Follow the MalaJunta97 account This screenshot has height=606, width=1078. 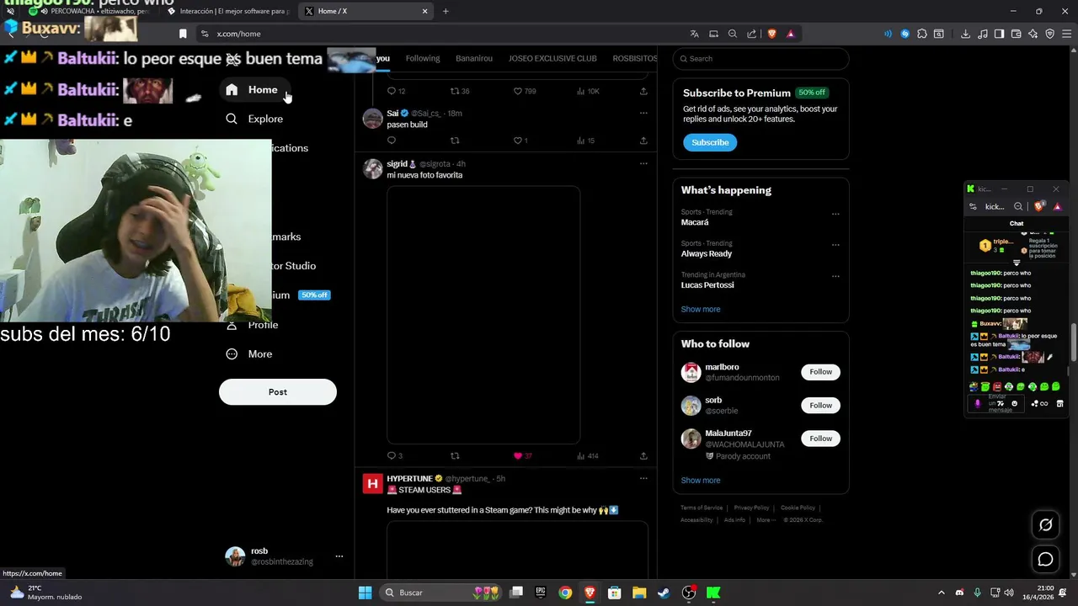(820, 438)
